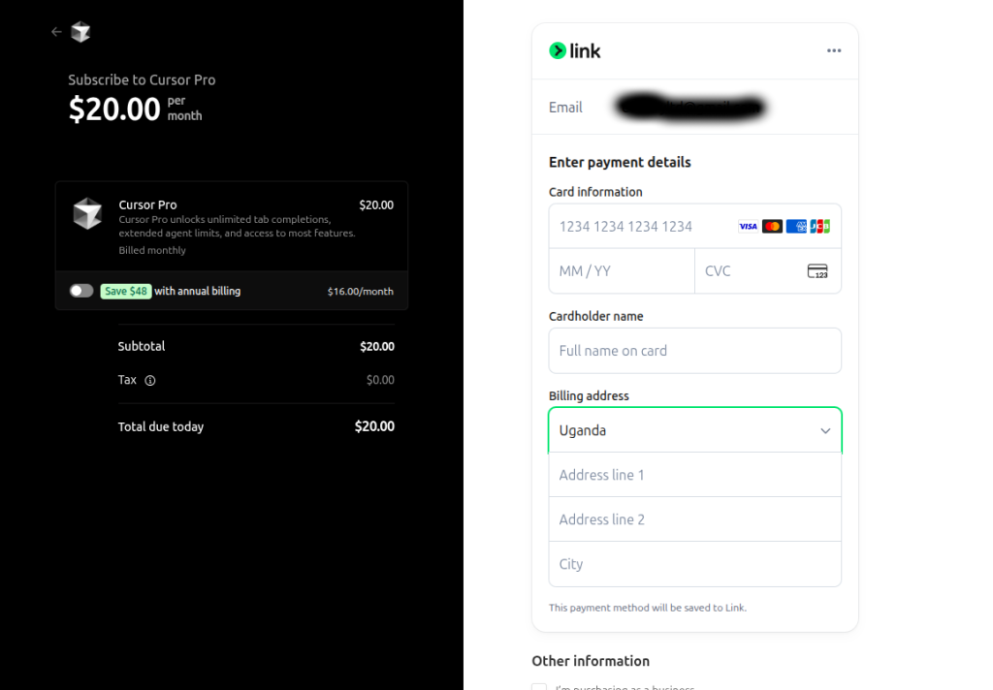Click the Address line 1 field

[x=694, y=475]
